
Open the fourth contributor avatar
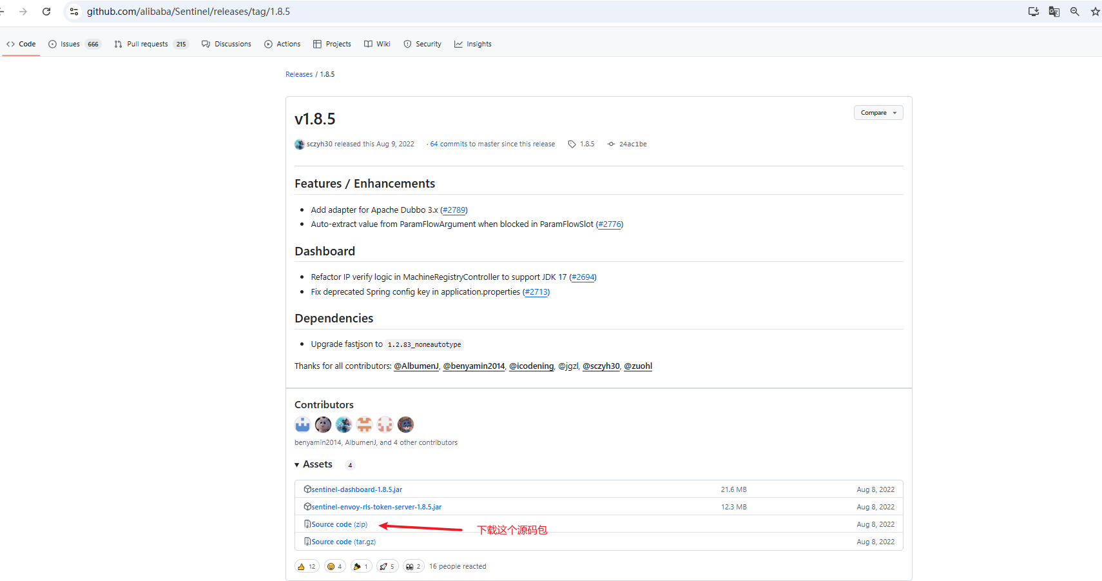point(364,424)
